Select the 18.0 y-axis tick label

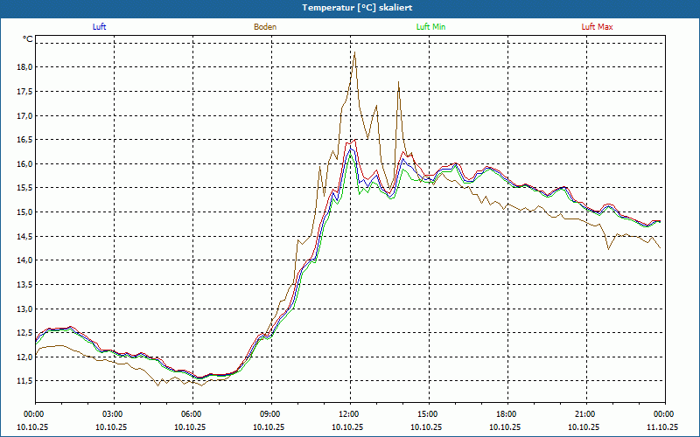(23, 67)
